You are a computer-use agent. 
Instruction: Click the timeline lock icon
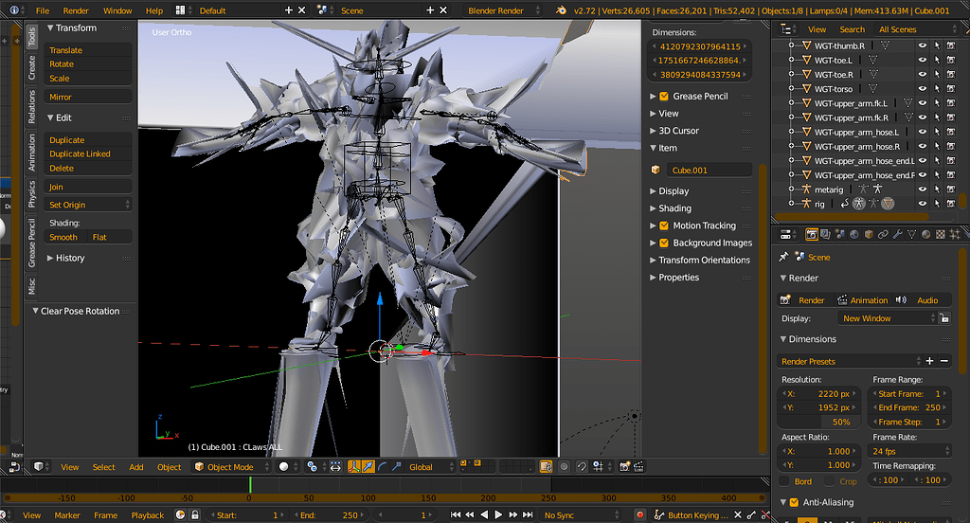point(195,515)
